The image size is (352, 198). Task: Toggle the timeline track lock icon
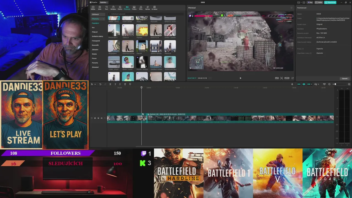95,118
